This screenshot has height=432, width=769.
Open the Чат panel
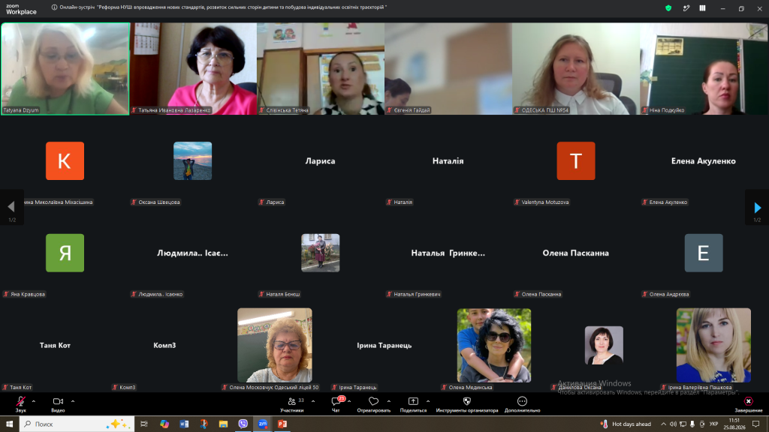pos(336,404)
